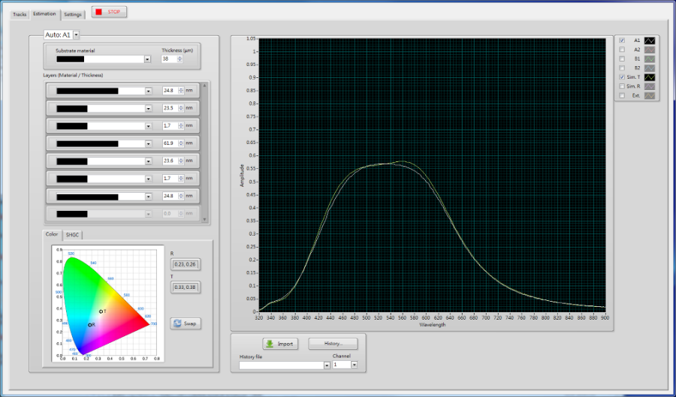Click the T value box 0.33, 0.38
676x397 pixels.
pyautogui.click(x=186, y=287)
